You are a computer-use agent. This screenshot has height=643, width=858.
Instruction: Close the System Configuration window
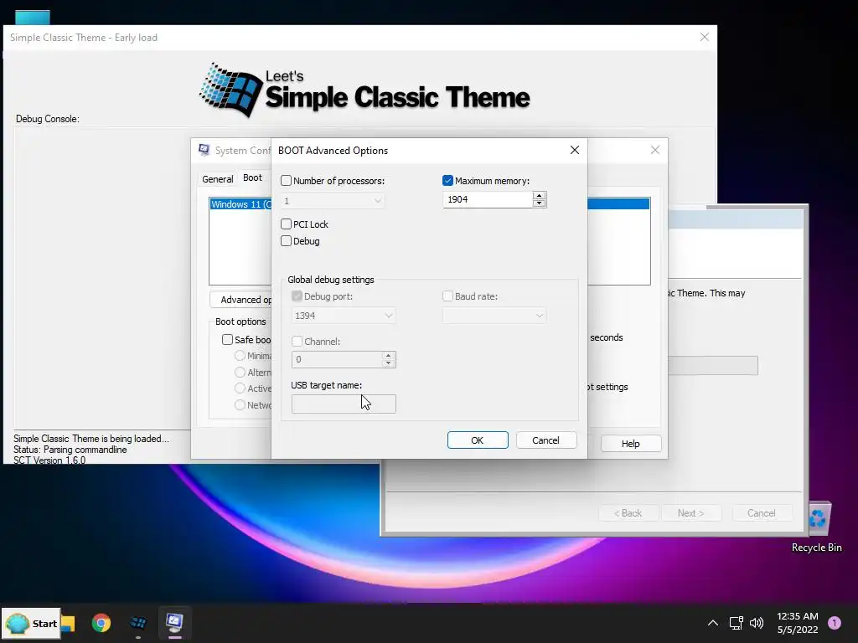(655, 150)
